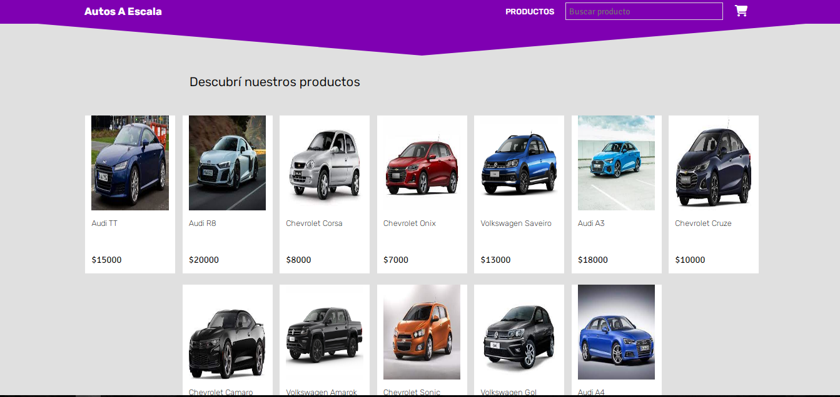
Task: Open the Audi A3 product image
Action: point(616,163)
